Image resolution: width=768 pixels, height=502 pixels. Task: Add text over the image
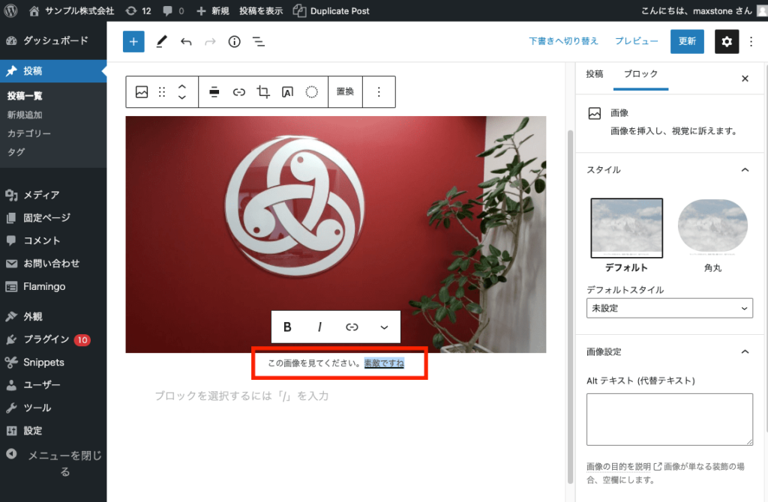coord(288,91)
